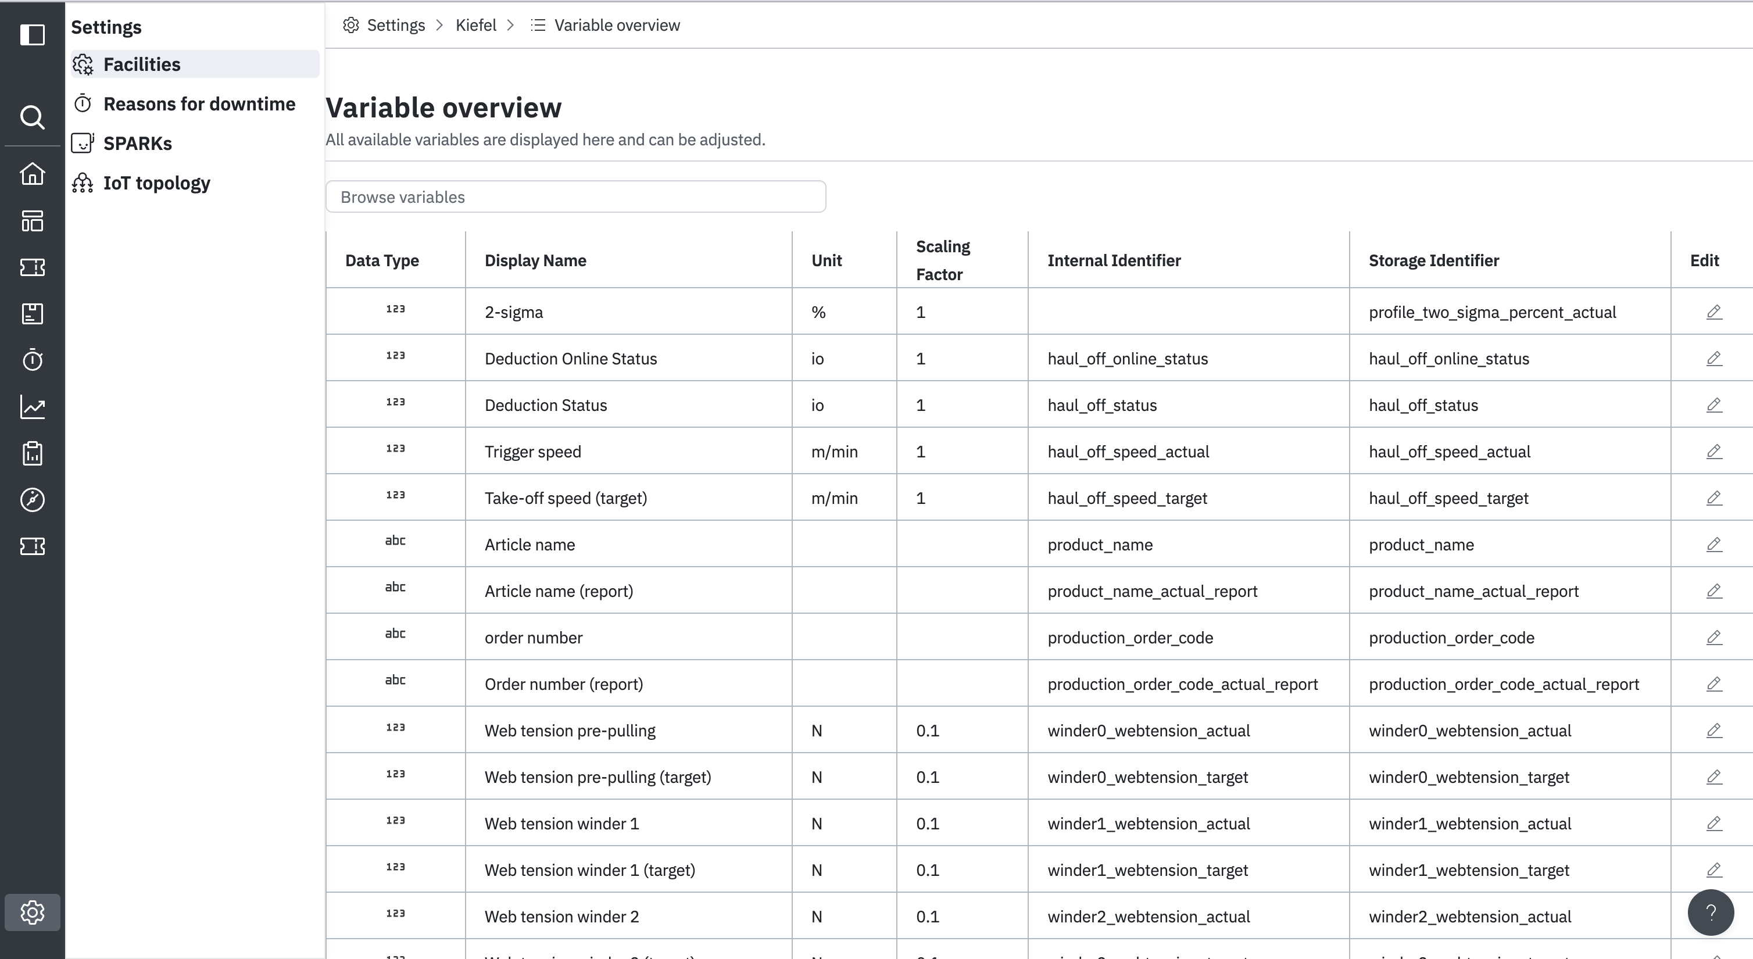Focus the Browse variables search field
This screenshot has height=959, width=1753.
coord(575,196)
